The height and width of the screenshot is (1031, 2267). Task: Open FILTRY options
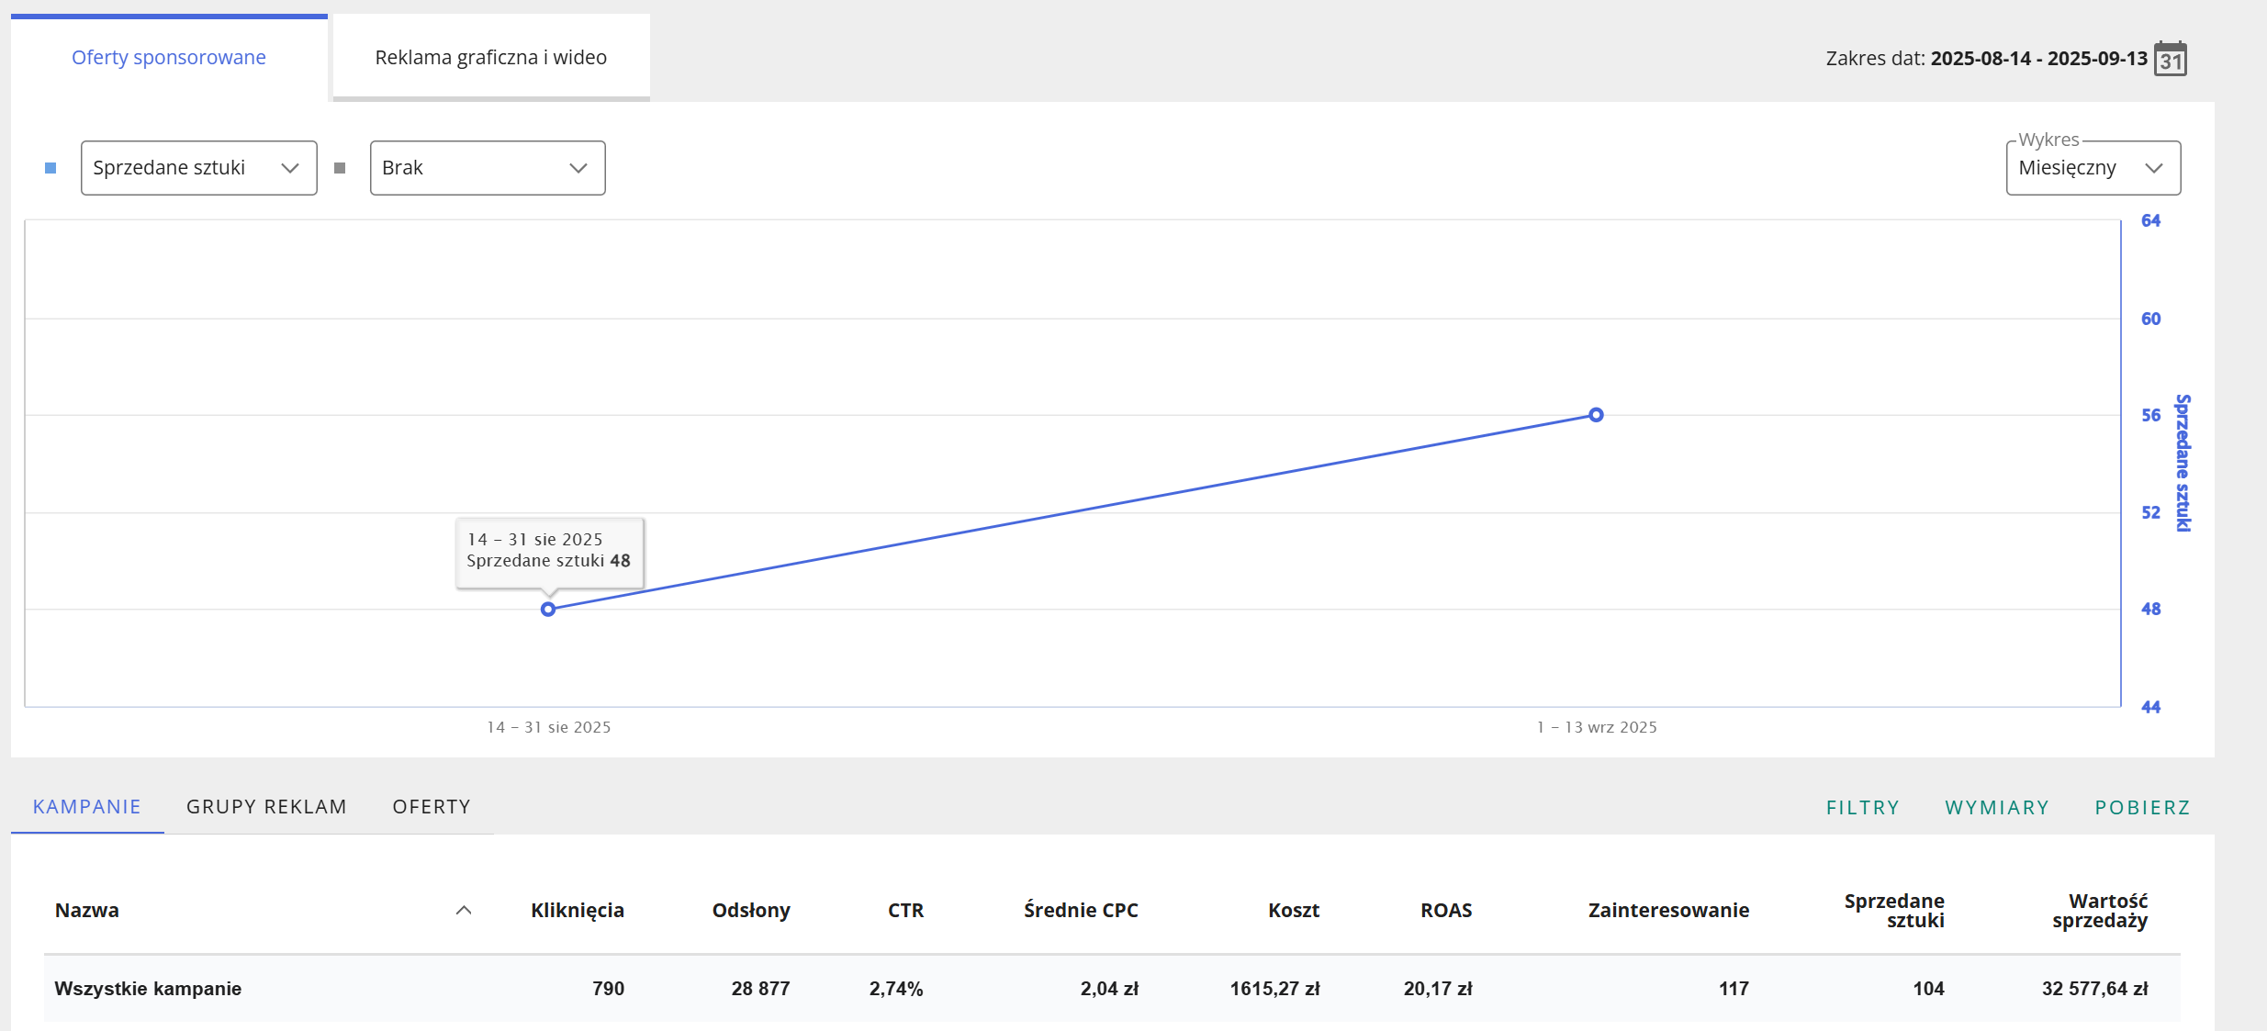tap(1863, 808)
